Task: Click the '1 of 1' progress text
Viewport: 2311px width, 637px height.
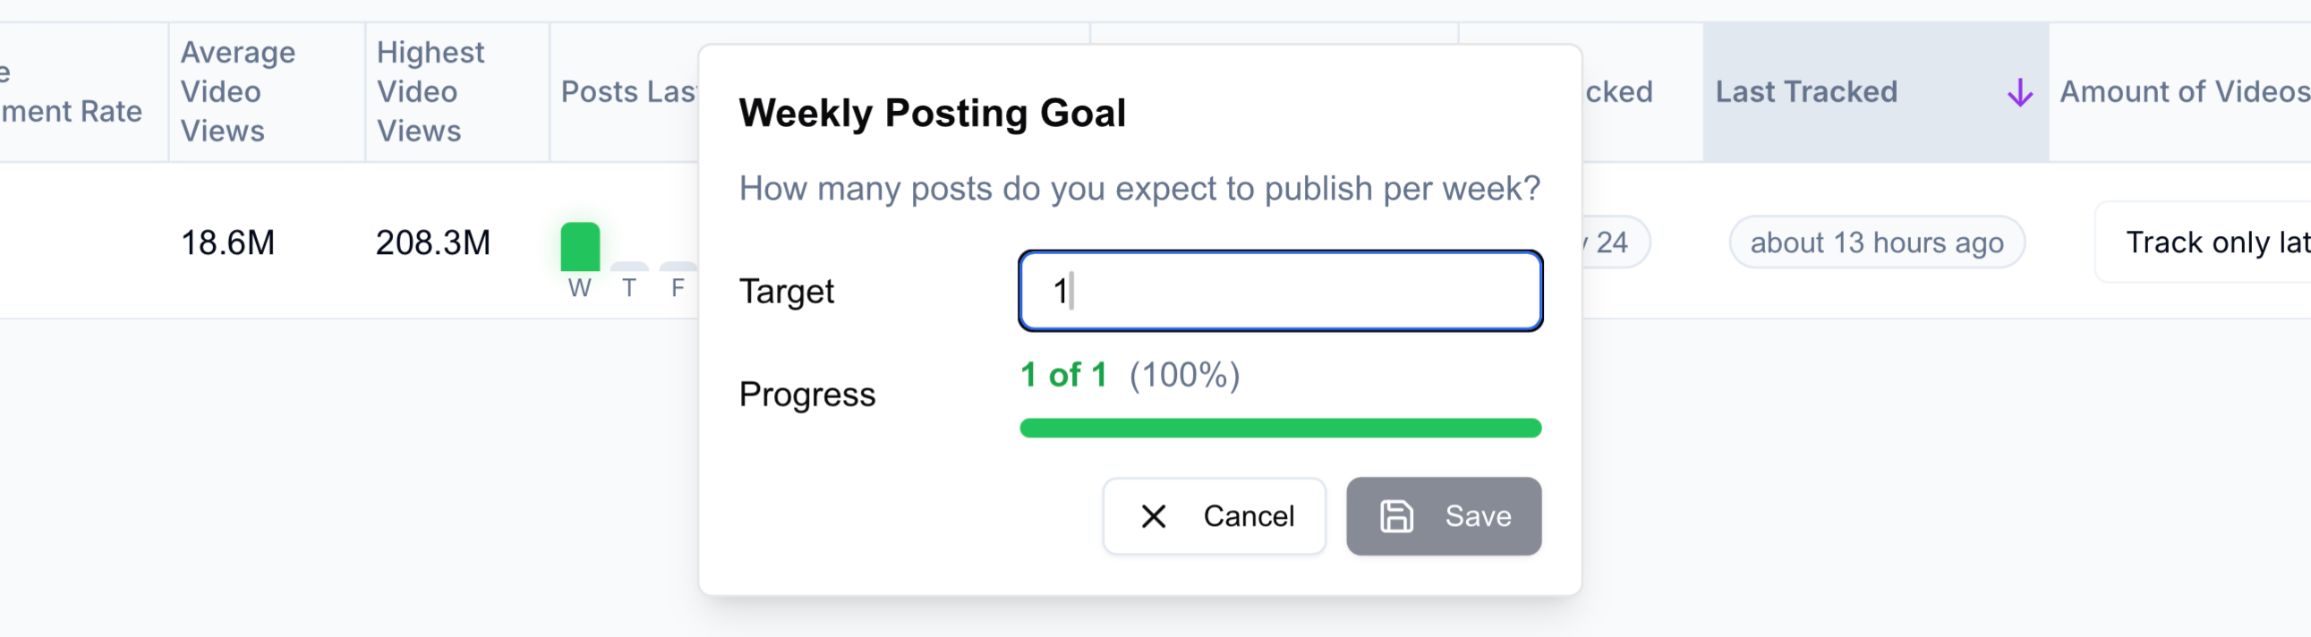Action: (x=1063, y=375)
